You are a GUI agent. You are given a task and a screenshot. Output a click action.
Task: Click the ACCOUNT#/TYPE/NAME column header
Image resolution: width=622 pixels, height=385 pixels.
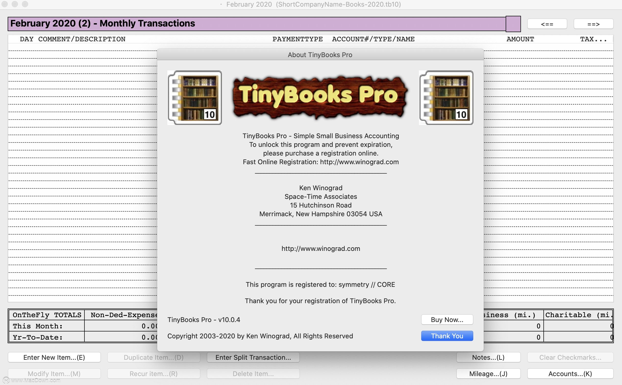point(373,39)
